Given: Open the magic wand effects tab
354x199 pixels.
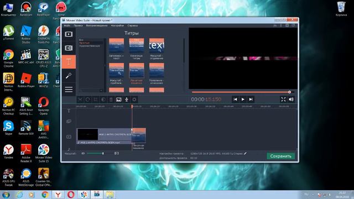Looking at the screenshot, I should [x=69, y=76].
